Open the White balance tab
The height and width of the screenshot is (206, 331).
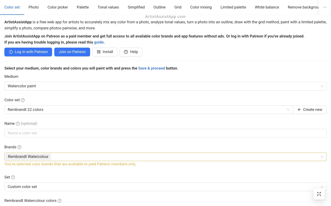tap(267, 7)
